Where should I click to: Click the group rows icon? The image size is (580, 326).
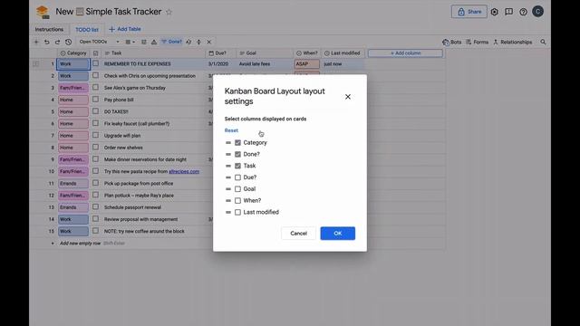(199, 42)
